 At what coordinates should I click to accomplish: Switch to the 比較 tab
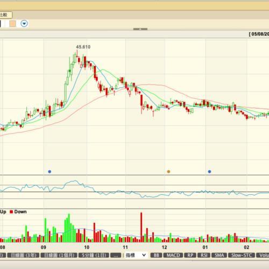5,15
